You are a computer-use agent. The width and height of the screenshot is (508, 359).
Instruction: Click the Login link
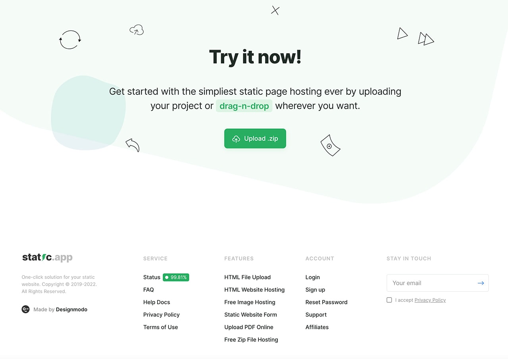[313, 277]
